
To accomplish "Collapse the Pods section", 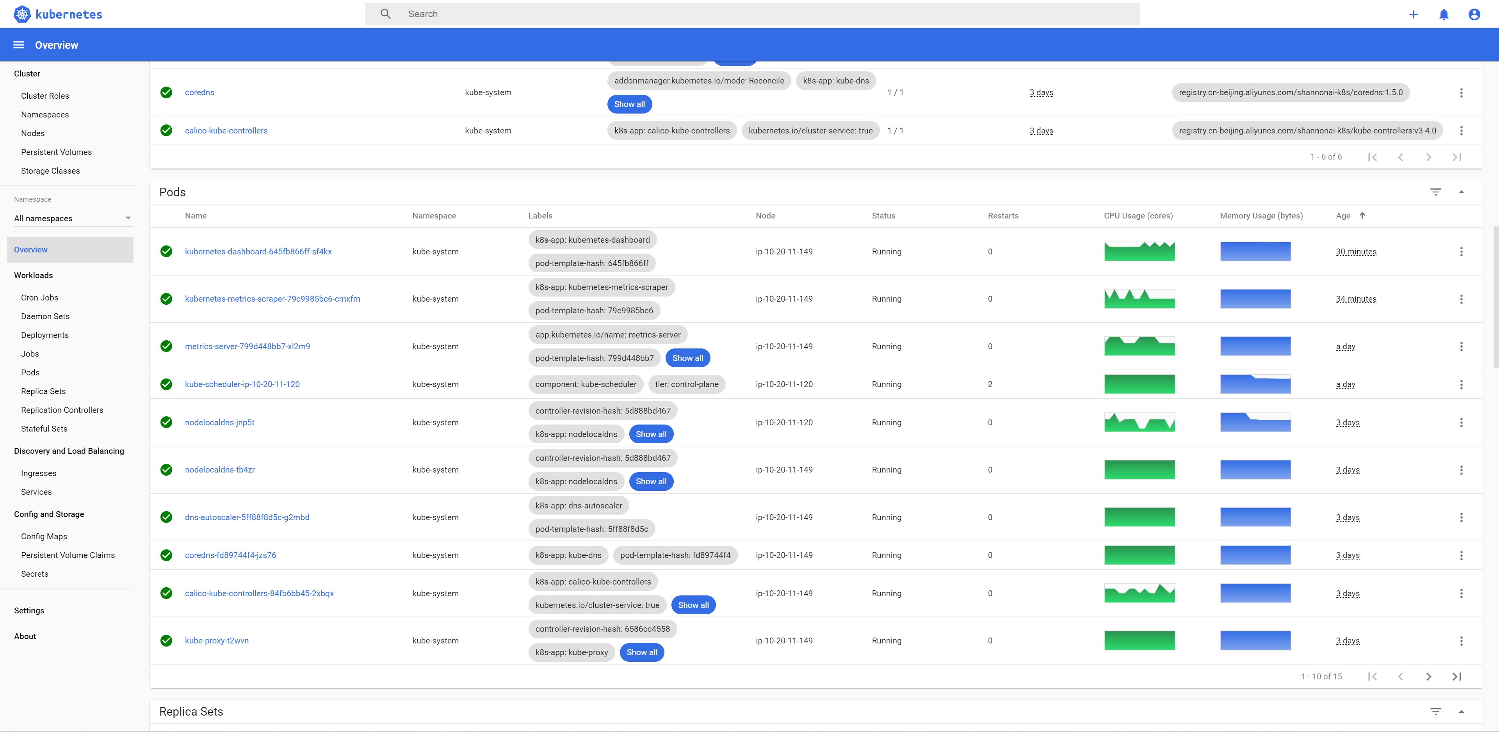I will [x=1461, y=192].
